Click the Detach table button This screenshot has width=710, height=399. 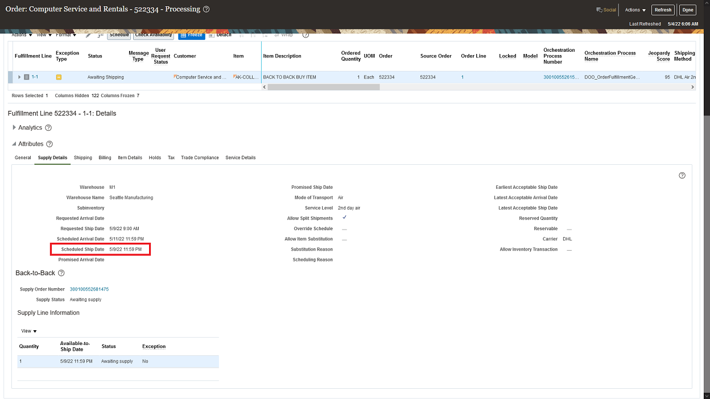click(x=220, y=35)
